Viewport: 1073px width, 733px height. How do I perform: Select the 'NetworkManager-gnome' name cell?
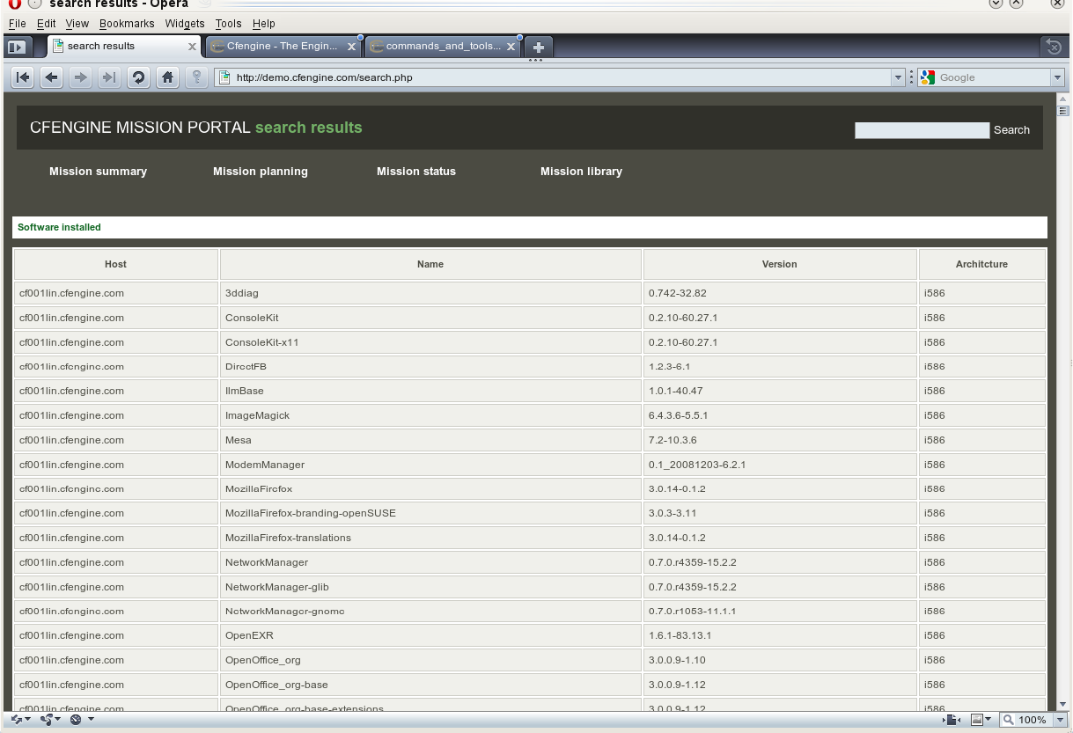tap(430, 611)
